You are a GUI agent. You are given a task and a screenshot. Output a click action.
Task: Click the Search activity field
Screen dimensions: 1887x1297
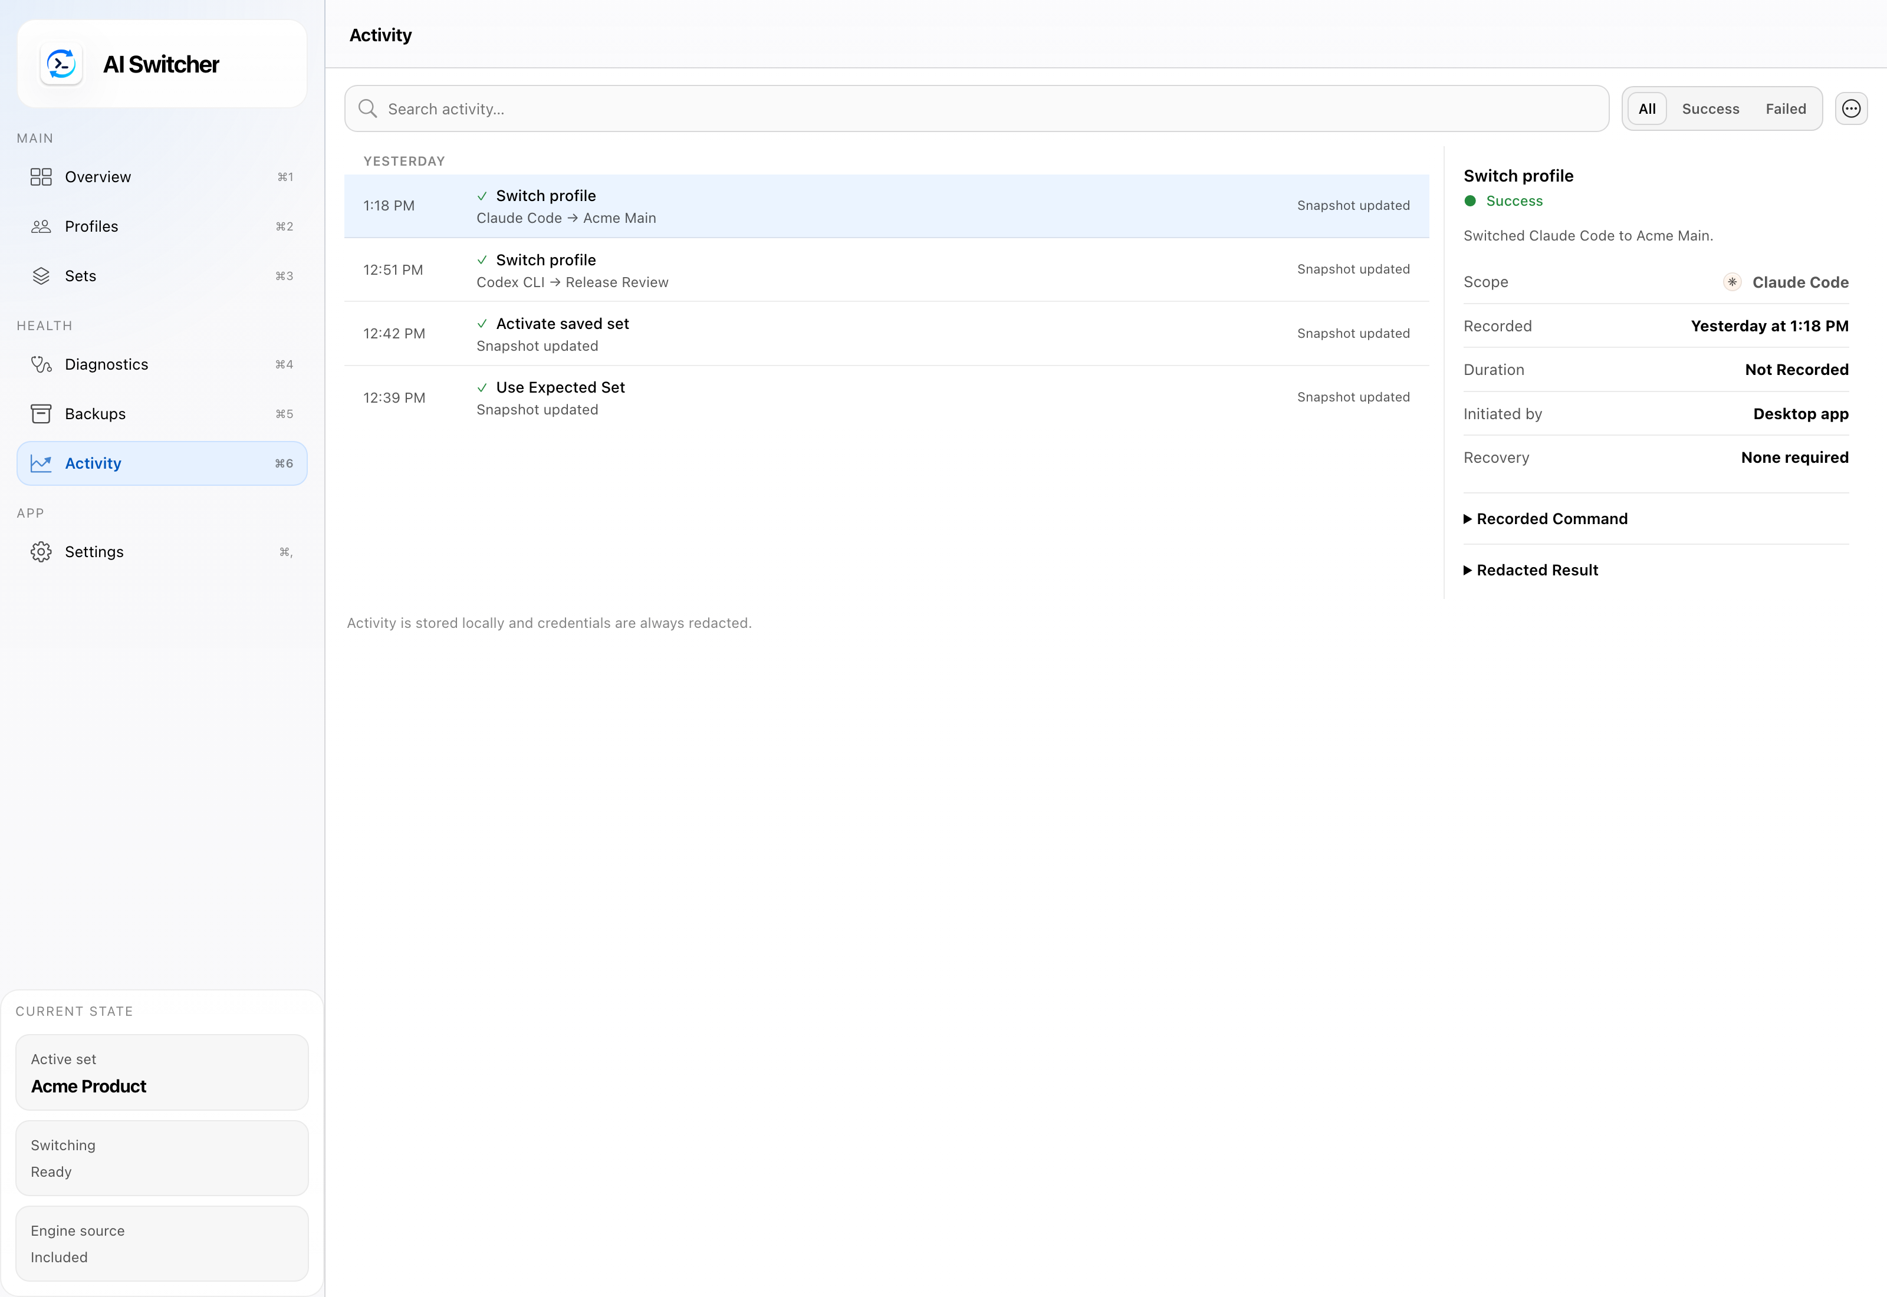(976, 109)
